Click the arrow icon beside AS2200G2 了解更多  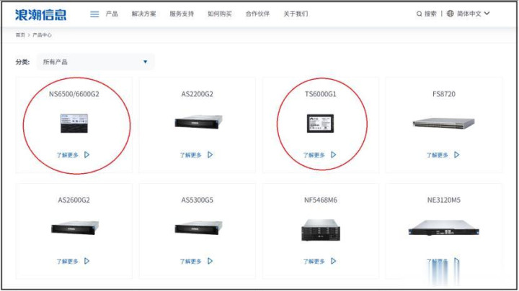(210, 154)
